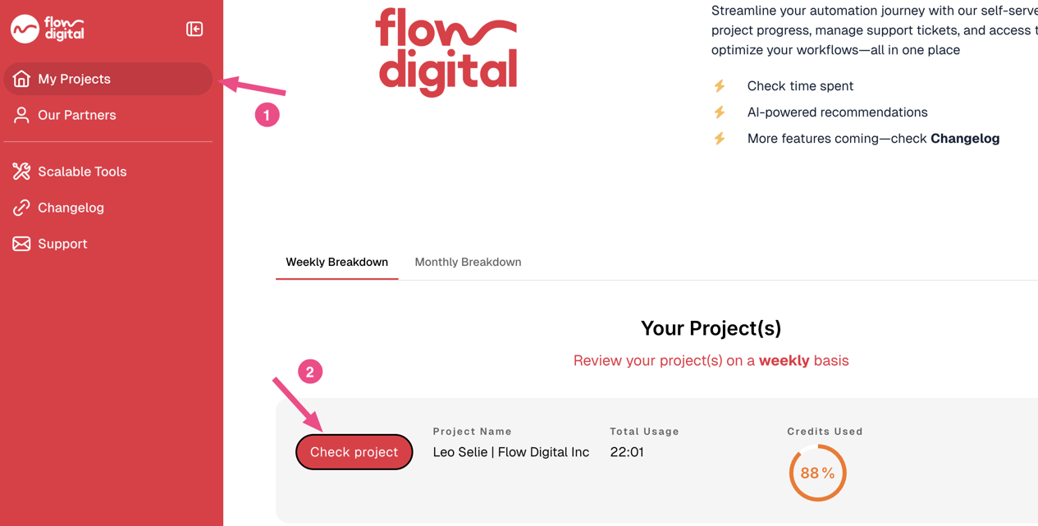The height and width of the screenshot is (526, 1038).
Task: Click the project name Leo Selie | Flow Digital Inc
Action: (x=510, y=452)
